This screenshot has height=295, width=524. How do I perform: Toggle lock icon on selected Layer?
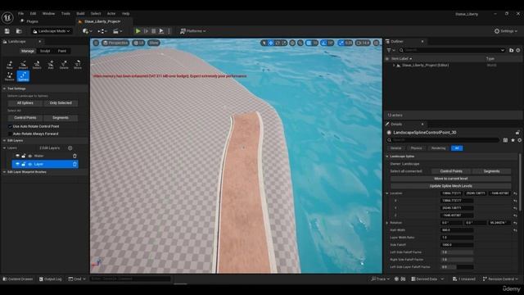pos(24,164)
